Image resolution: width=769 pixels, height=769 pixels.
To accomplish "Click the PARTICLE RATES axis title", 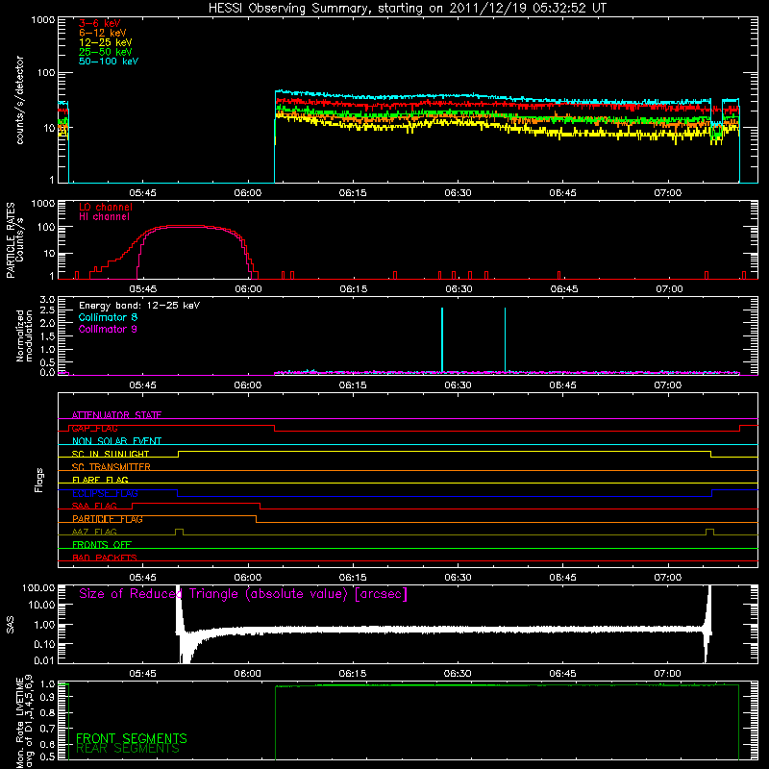I will [x=11, y=240].
